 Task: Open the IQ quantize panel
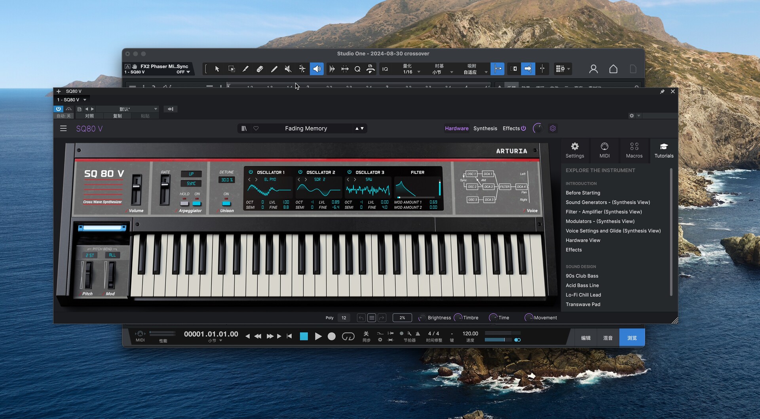pos(385,69)
